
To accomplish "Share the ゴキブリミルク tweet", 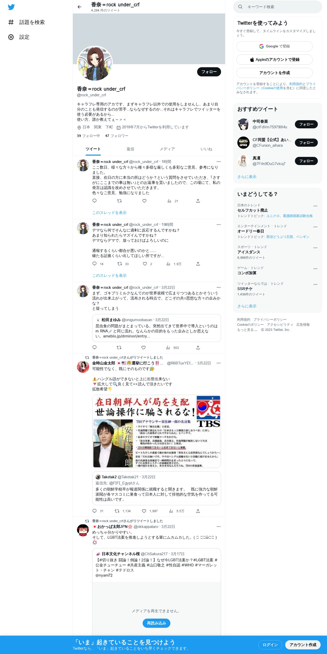I will (x=198, y=348).
